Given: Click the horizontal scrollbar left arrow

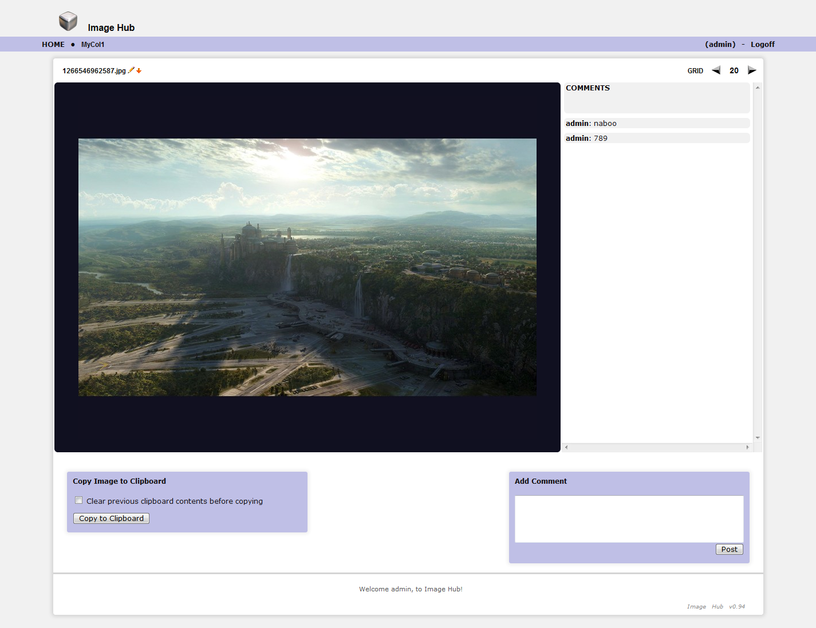Looking at the screenshot, I should pos(566,447).
